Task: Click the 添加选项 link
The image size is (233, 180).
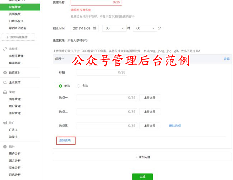Action: (x=65, y=140)
